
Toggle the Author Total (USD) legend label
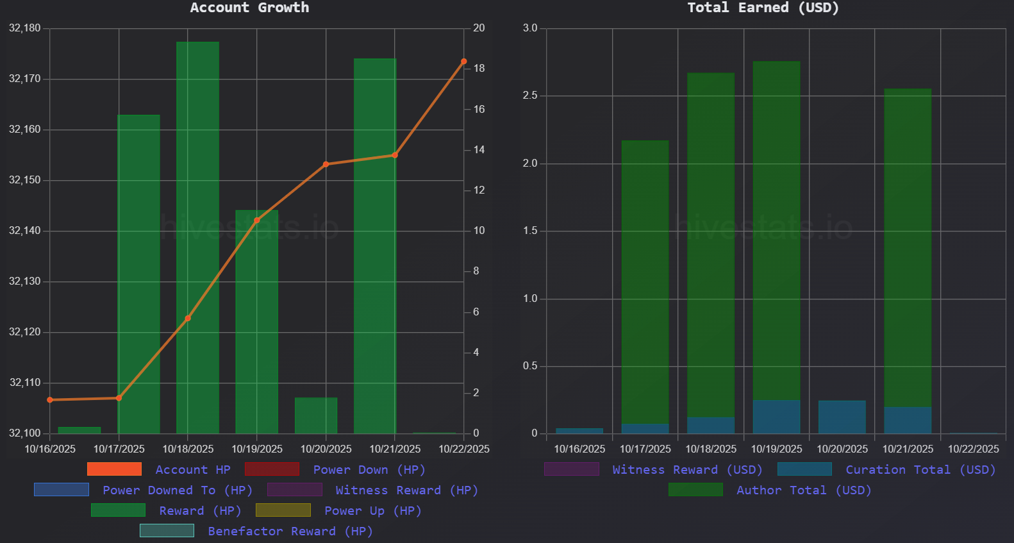(803, 490)
